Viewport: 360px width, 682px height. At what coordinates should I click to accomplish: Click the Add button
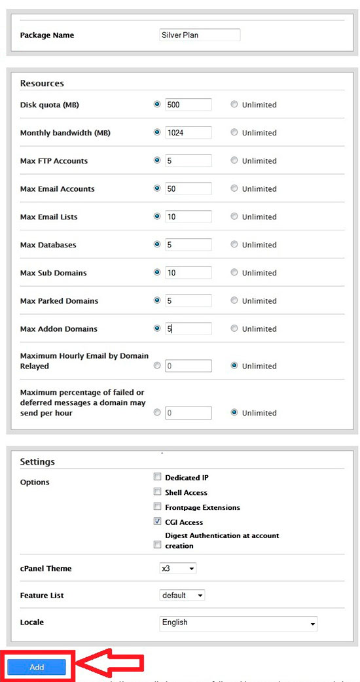(37, 667)
